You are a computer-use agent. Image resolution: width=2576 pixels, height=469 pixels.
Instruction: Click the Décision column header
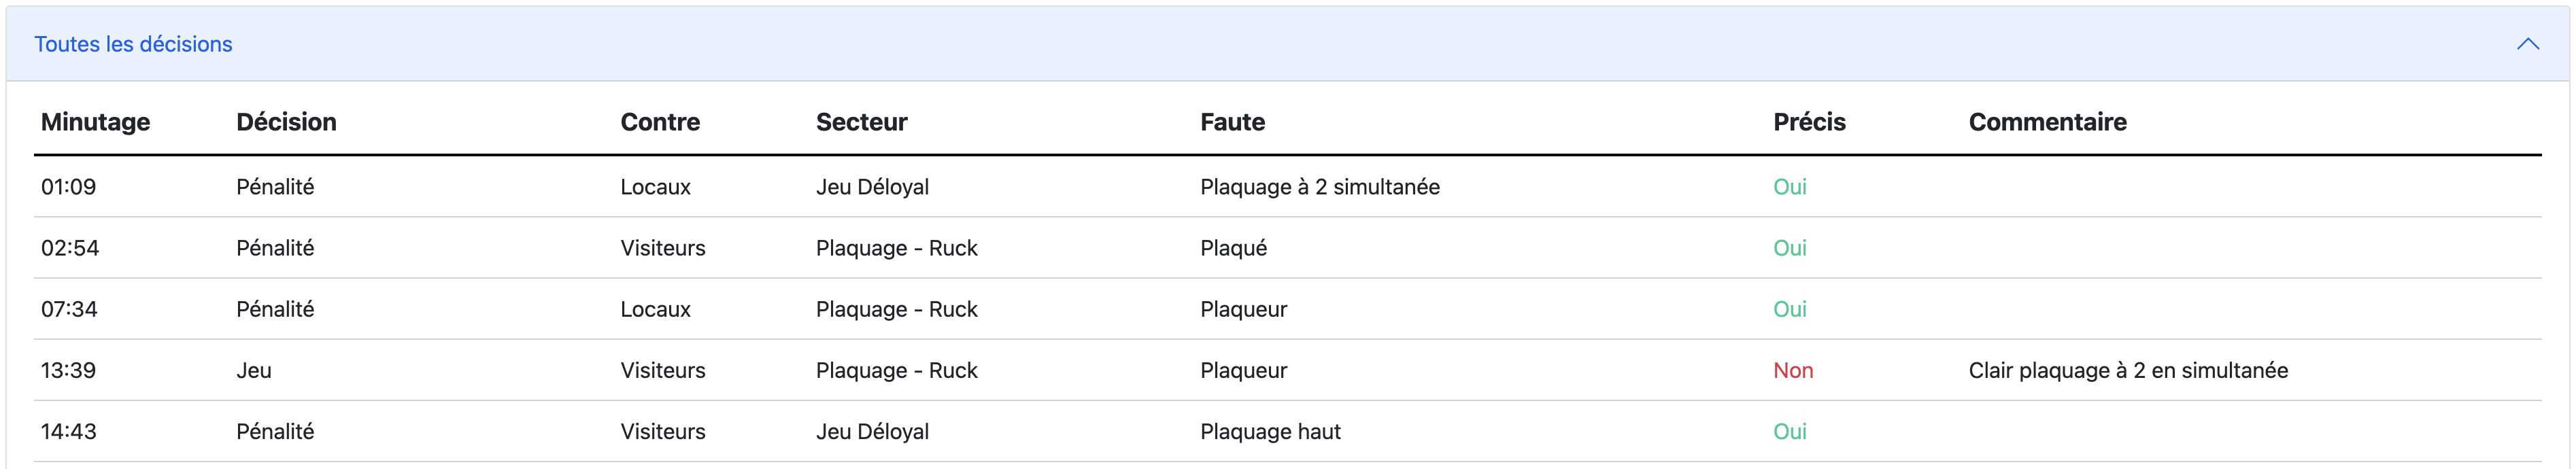tap(286, 122)
